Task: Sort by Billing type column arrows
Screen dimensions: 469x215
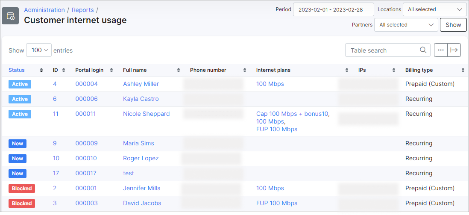Action: 463,70
